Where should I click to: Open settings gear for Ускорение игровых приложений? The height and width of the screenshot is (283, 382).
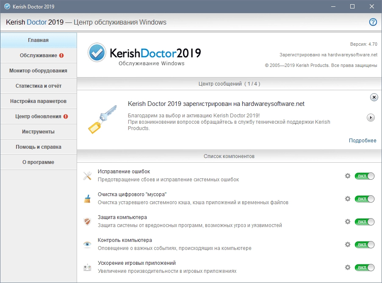point(348,267)
